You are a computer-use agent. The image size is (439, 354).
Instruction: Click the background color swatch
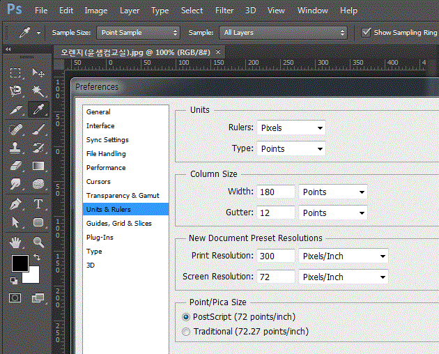tap(33, 277)
